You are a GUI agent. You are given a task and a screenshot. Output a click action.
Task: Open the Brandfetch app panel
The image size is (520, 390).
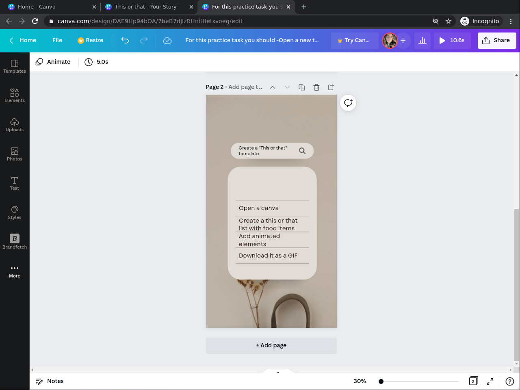click(x=15, y=242)
